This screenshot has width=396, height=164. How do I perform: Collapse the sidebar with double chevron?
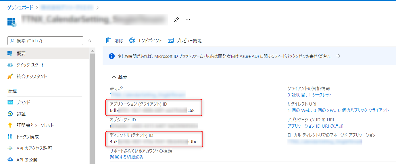pos(90,41)
